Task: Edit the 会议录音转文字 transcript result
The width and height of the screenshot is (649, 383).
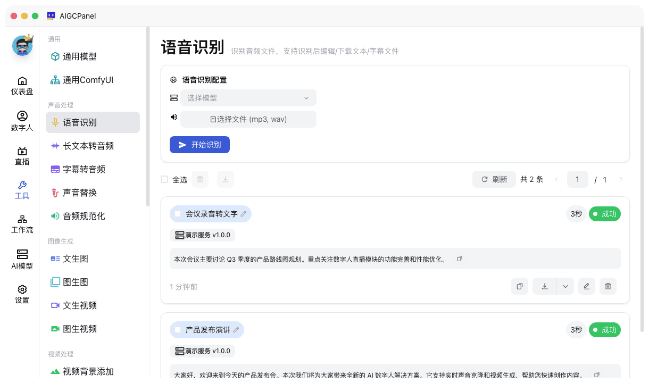Action: (x=587, y=286)
